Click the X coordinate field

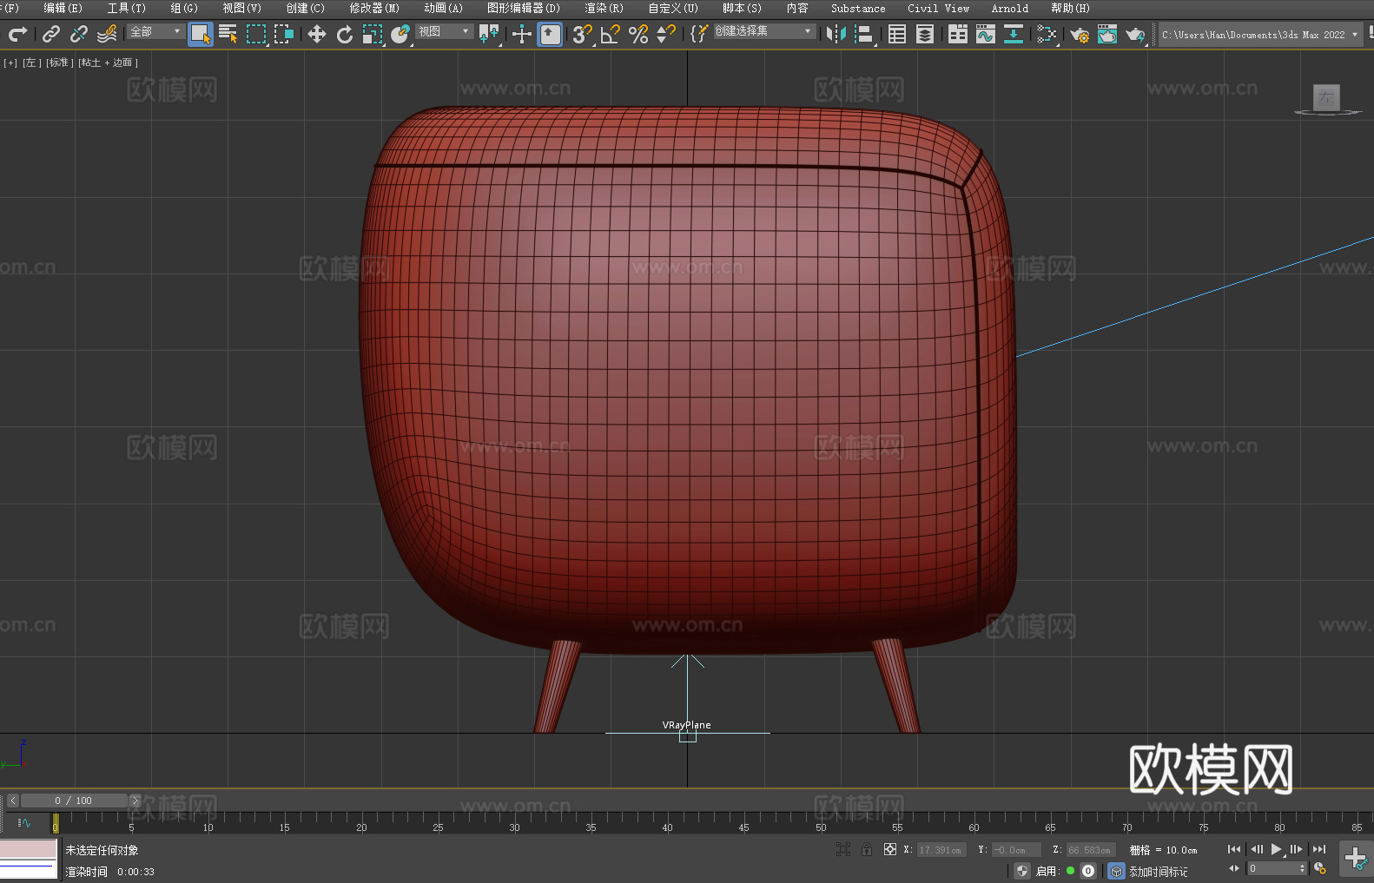pos(941,850)
